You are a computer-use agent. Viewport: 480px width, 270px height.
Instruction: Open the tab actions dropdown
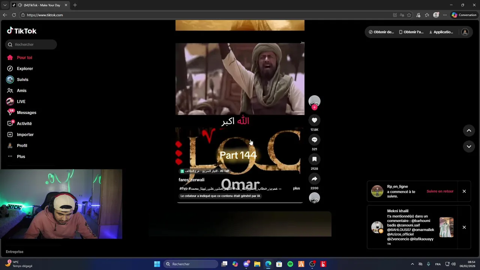[5, 5]
